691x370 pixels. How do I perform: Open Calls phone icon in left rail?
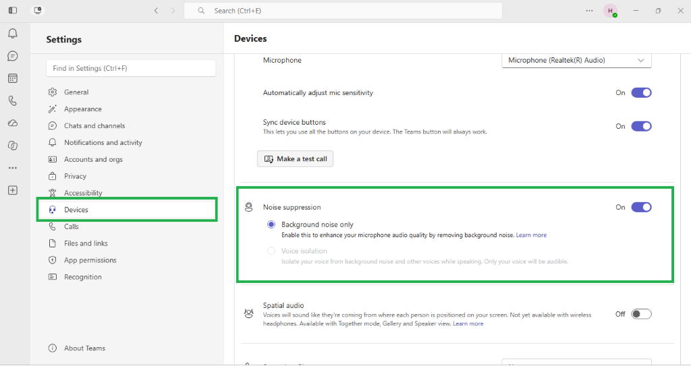pos(13,100)
